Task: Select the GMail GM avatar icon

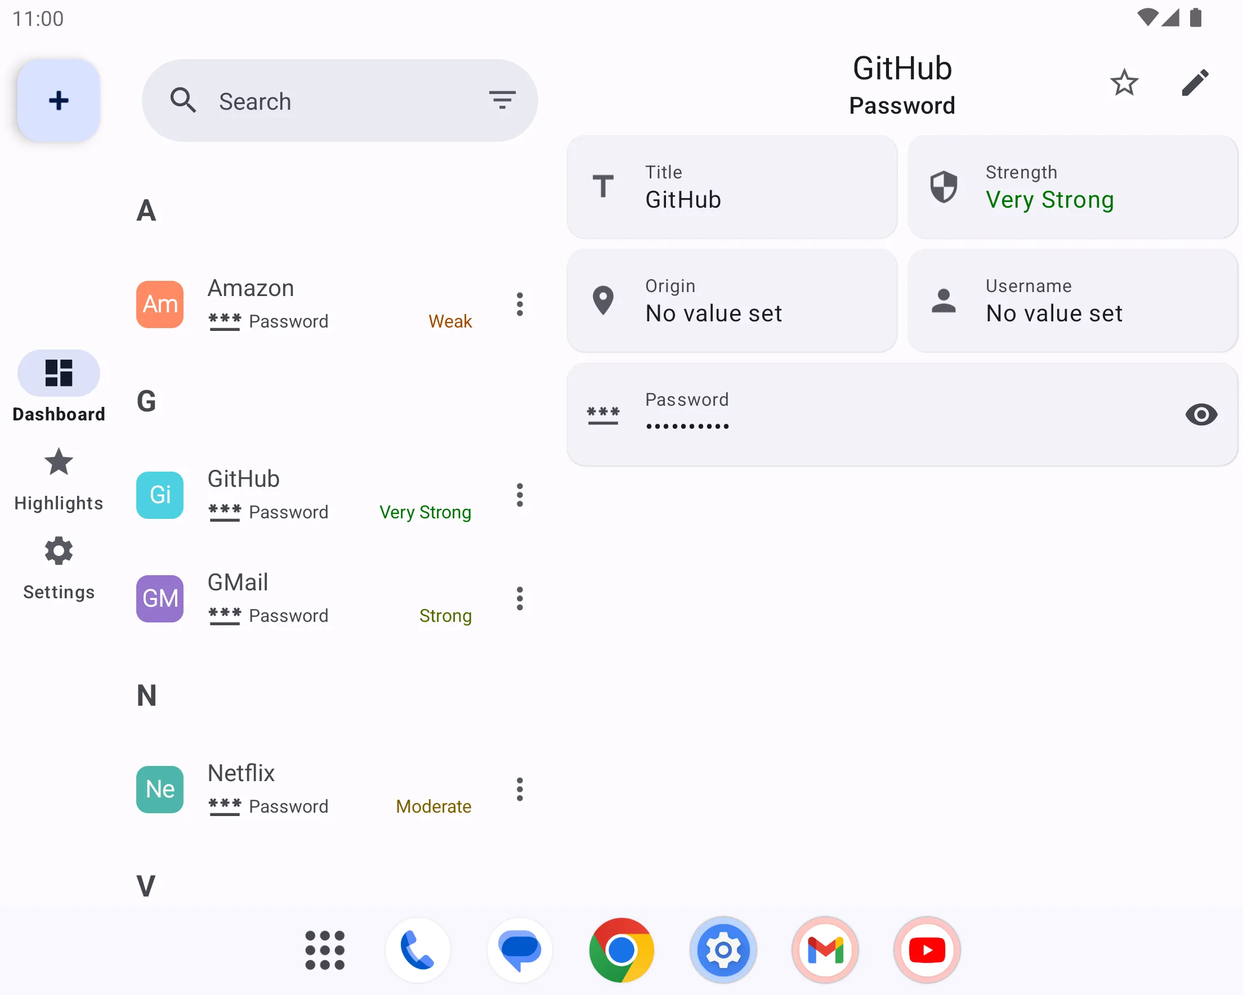Action: (160, 598)
